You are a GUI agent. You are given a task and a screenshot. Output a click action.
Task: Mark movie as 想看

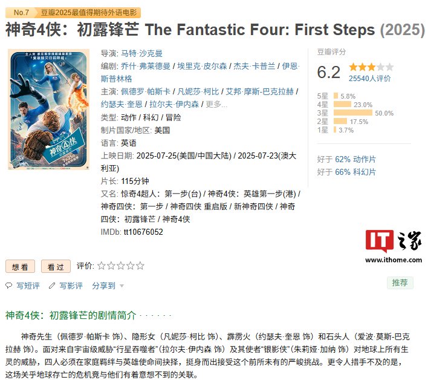click(x=20, y=266)
